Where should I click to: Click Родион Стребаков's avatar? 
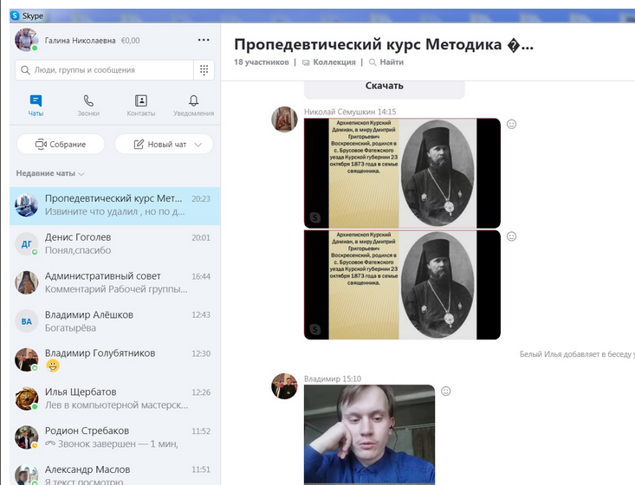(26, 437)
